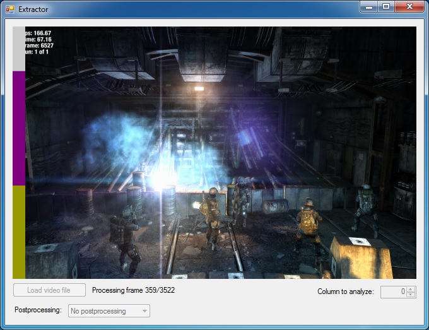Minimize the Extractor window
Screen dimensions: 429x330
point(369,7)
